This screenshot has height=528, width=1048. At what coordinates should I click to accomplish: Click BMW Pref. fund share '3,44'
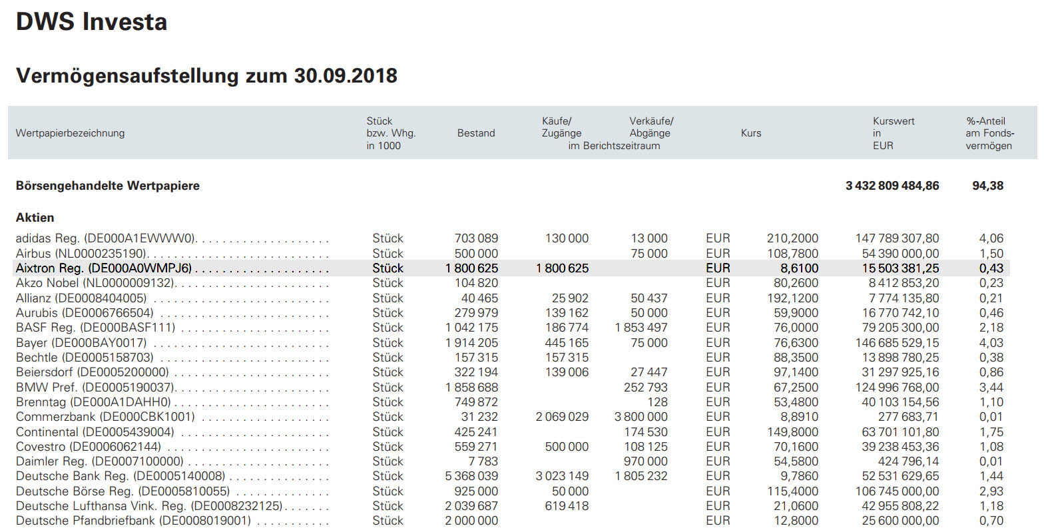coord(991,388)
